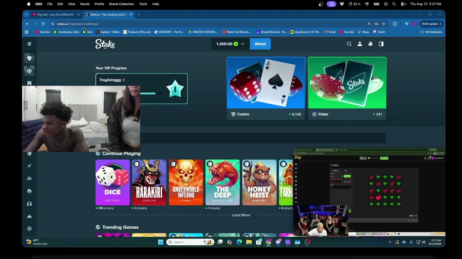This screenshot has height=259, width=462.
Task: Open the tab search dropdown arrow
Action: coord(26,14)
